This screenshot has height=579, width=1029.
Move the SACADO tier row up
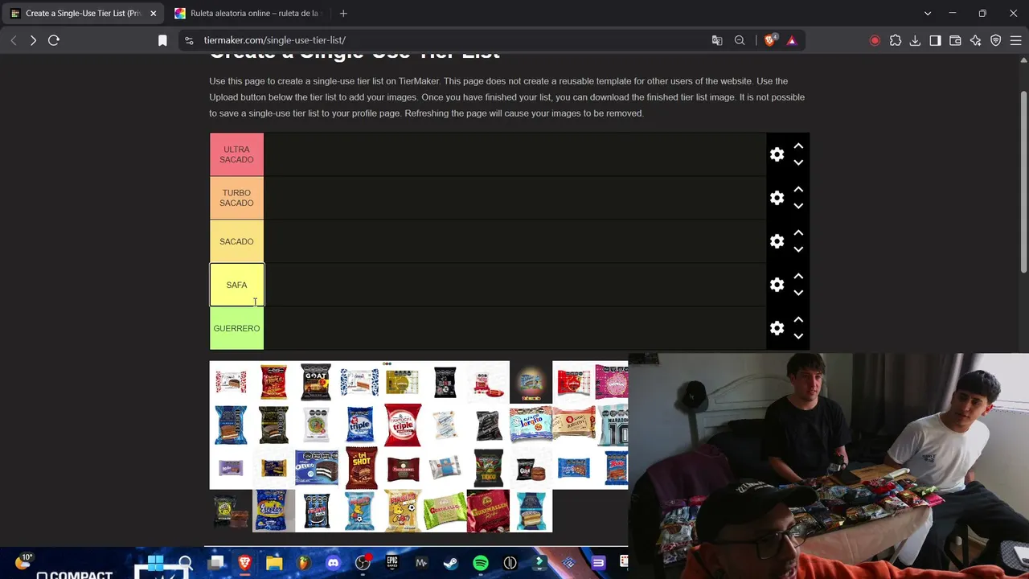pos(798,233)
